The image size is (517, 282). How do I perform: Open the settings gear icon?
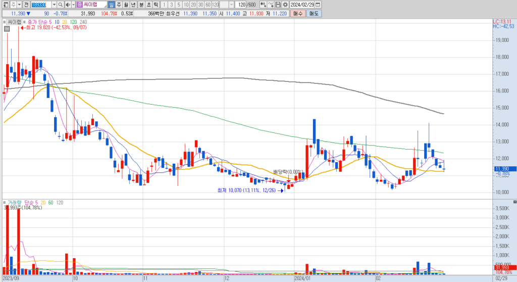pyautogui.click(x=285, y=5)
